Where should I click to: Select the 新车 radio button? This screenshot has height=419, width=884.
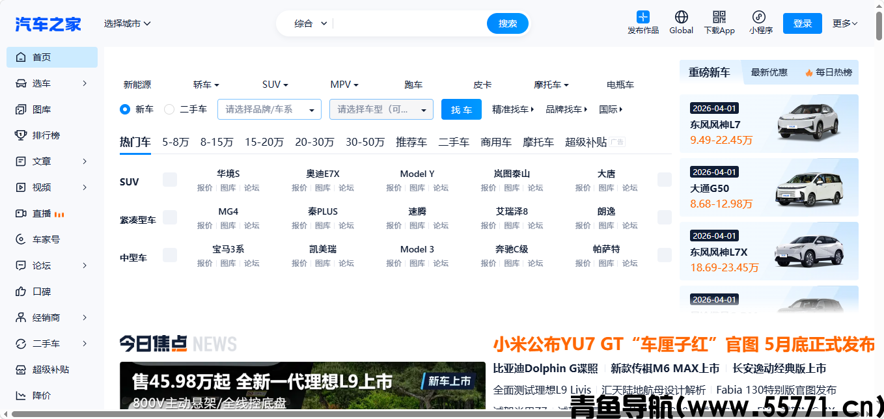(125, 109)
